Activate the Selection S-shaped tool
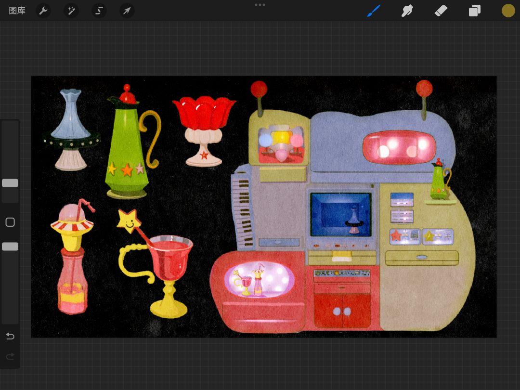Screen dimensions: 520x390 point(99,11)
